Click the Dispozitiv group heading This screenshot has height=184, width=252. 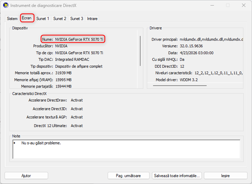(20, 28)
